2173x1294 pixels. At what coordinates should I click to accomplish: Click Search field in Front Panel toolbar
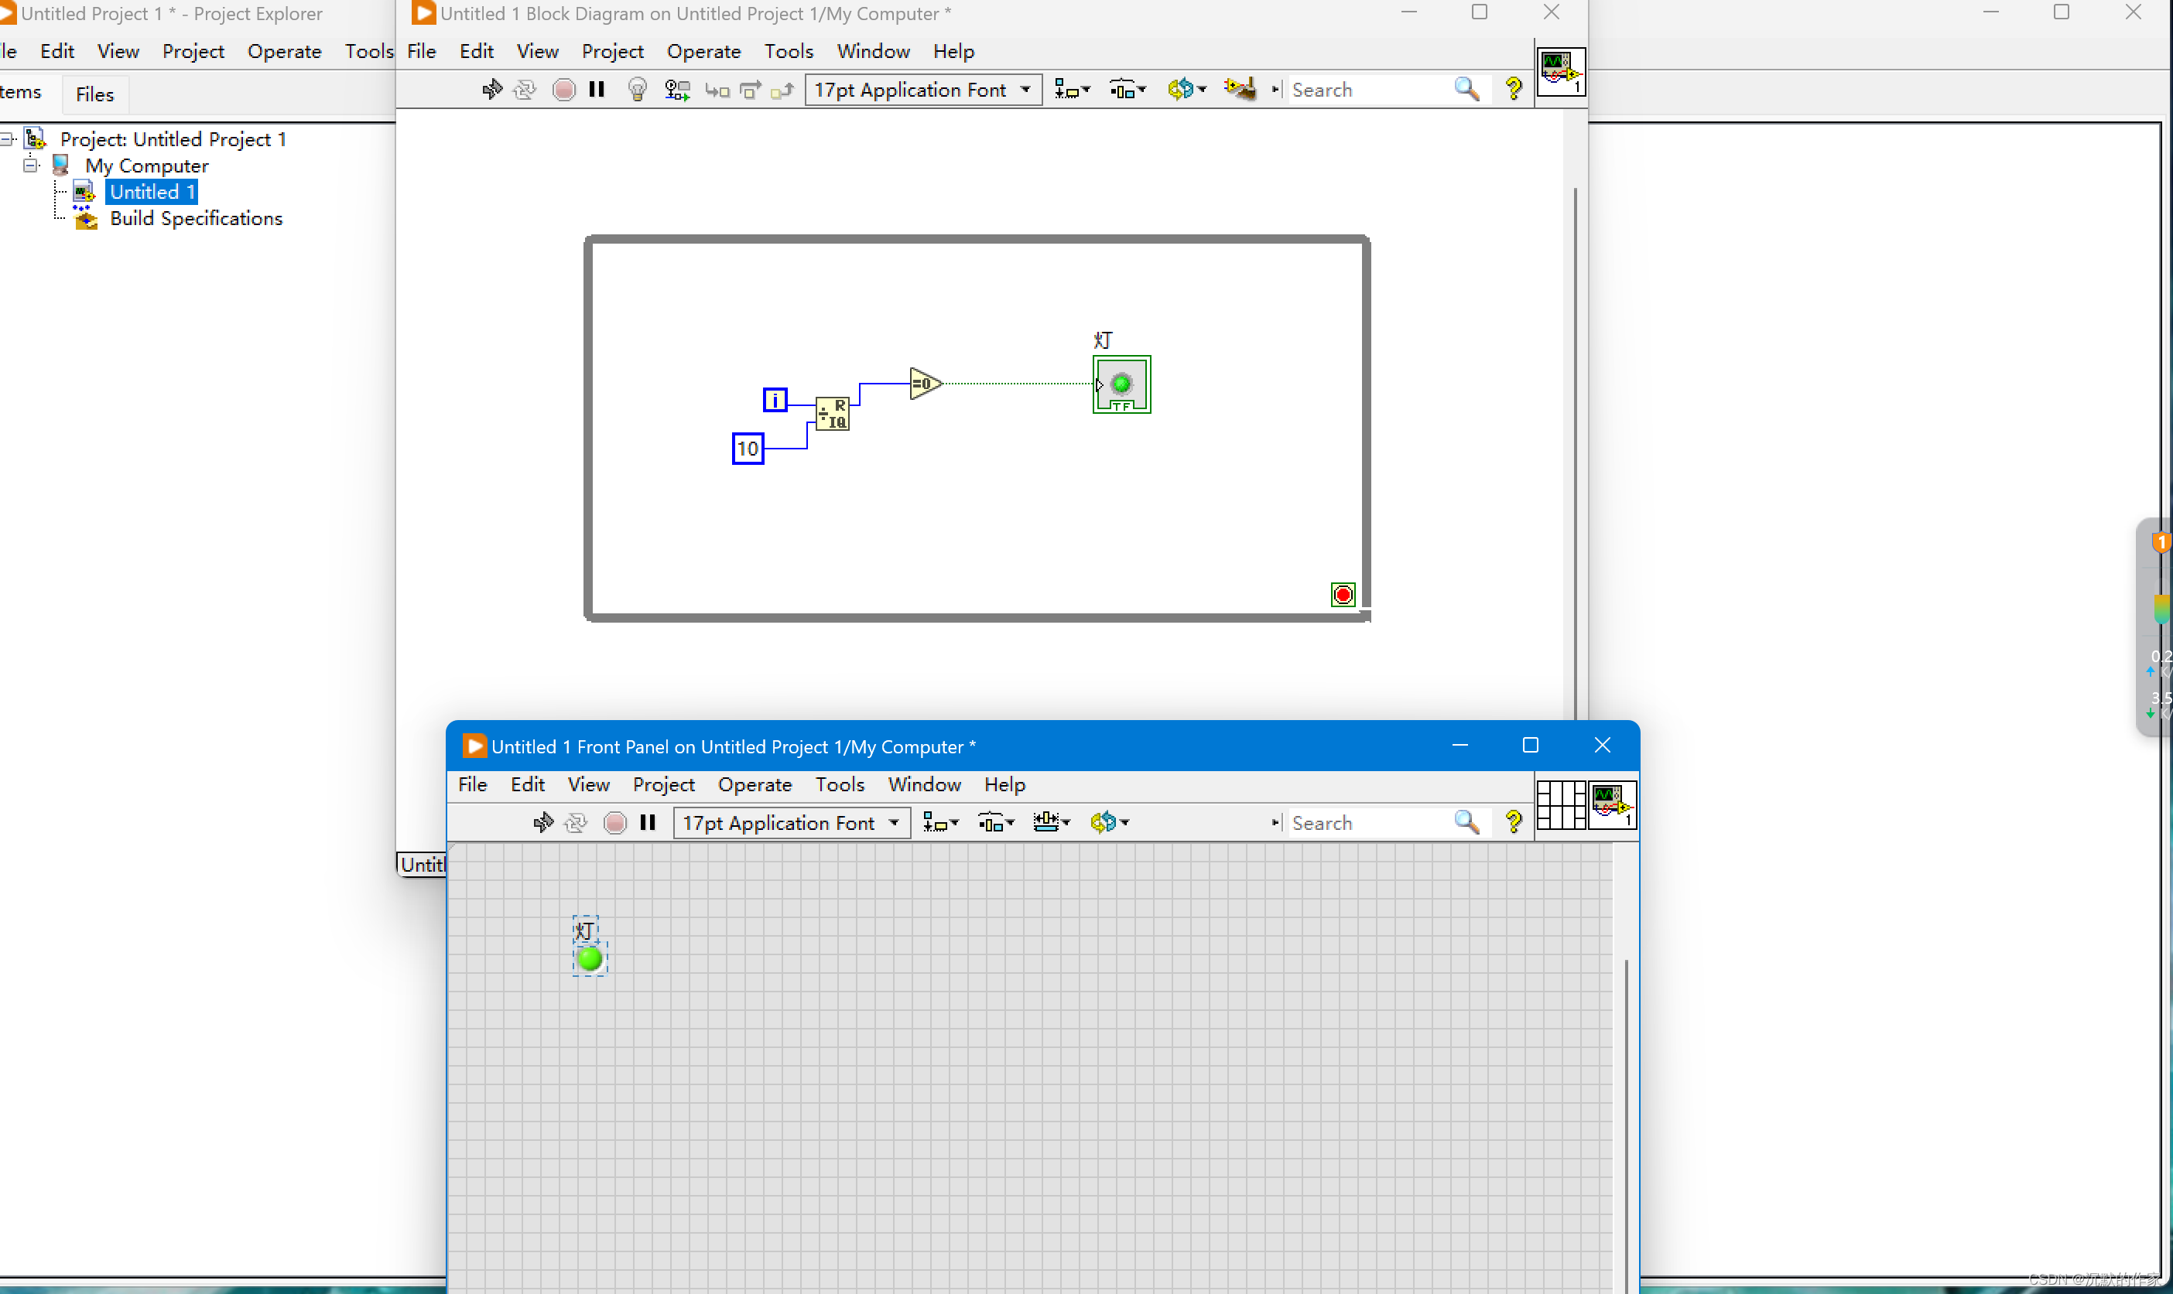coord(1365,822)
